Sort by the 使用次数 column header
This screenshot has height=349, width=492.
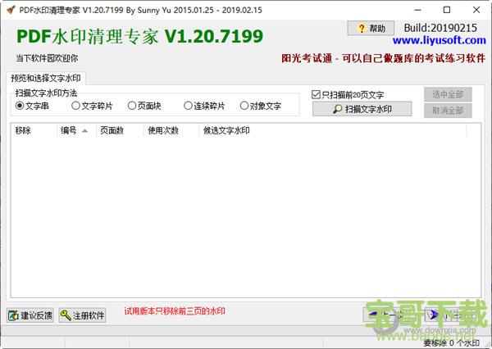click(x=171, y=130)
